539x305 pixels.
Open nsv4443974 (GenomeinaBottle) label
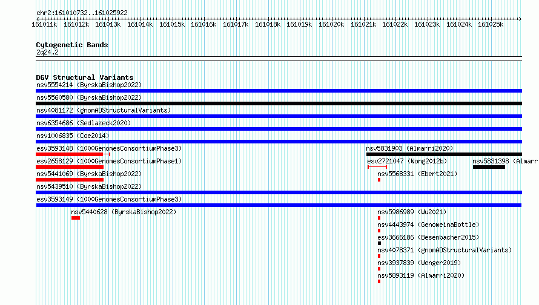[x=428, y=225]
